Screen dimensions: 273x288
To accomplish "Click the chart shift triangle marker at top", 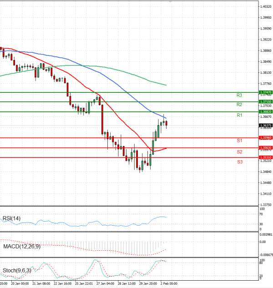I will [x=171, y=2].
